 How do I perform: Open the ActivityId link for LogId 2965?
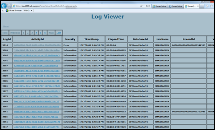pos(37,107)
